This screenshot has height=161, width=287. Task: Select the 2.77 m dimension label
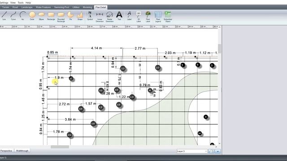[140, 48]
